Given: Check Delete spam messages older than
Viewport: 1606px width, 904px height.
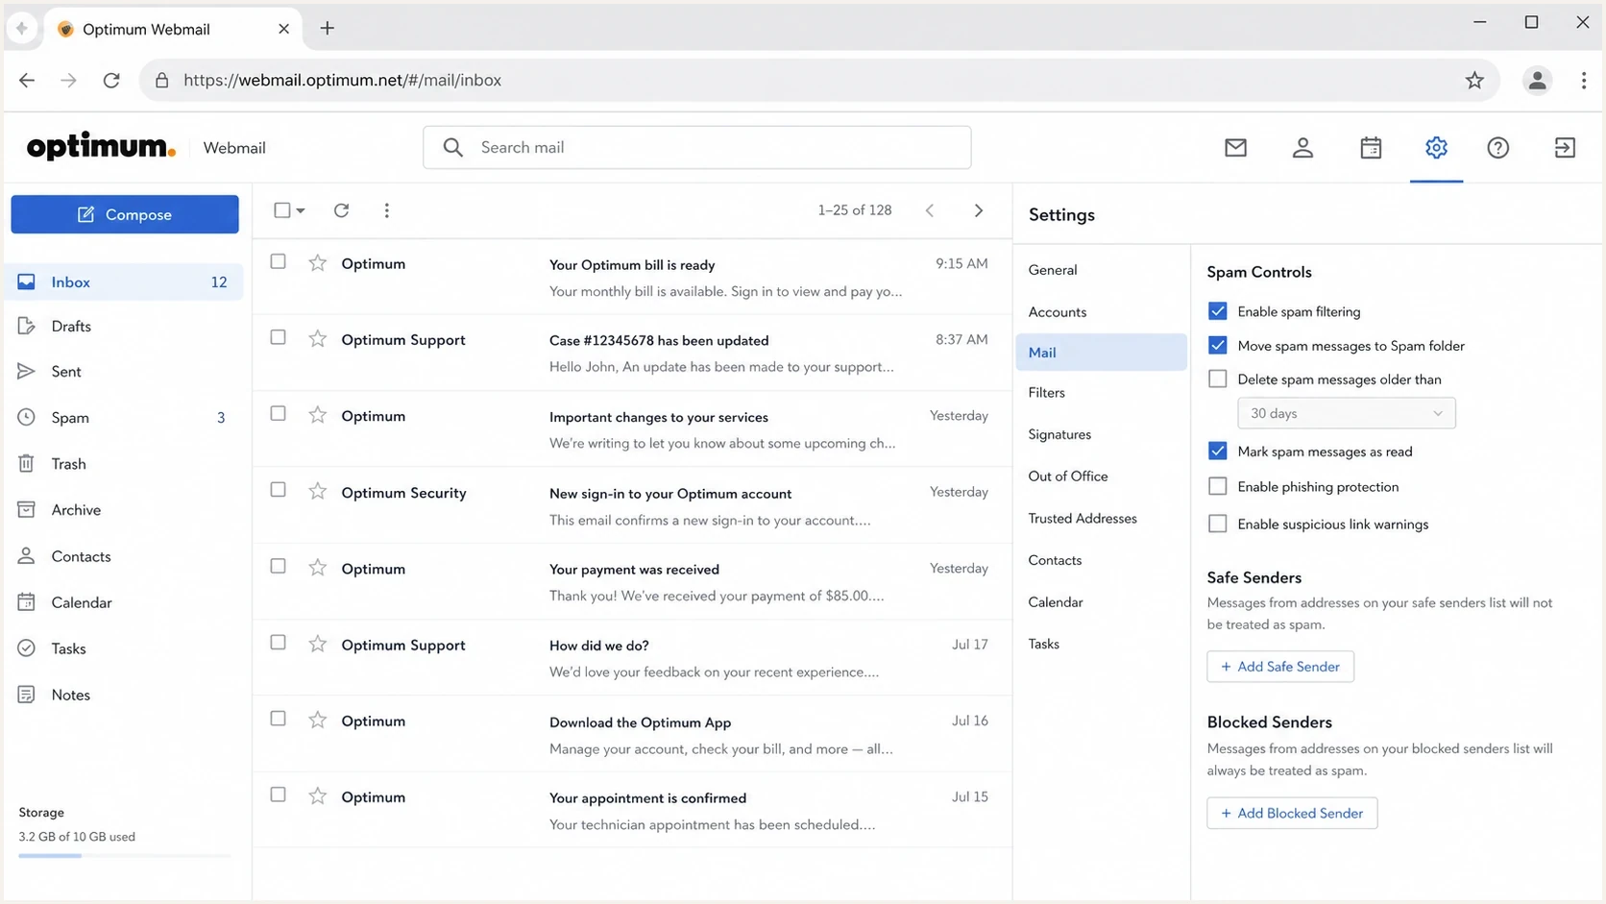Looking at the screenshot, I should click(1217, 379).
